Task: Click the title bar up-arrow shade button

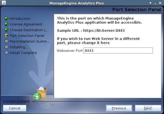Action: coord(150,3)
